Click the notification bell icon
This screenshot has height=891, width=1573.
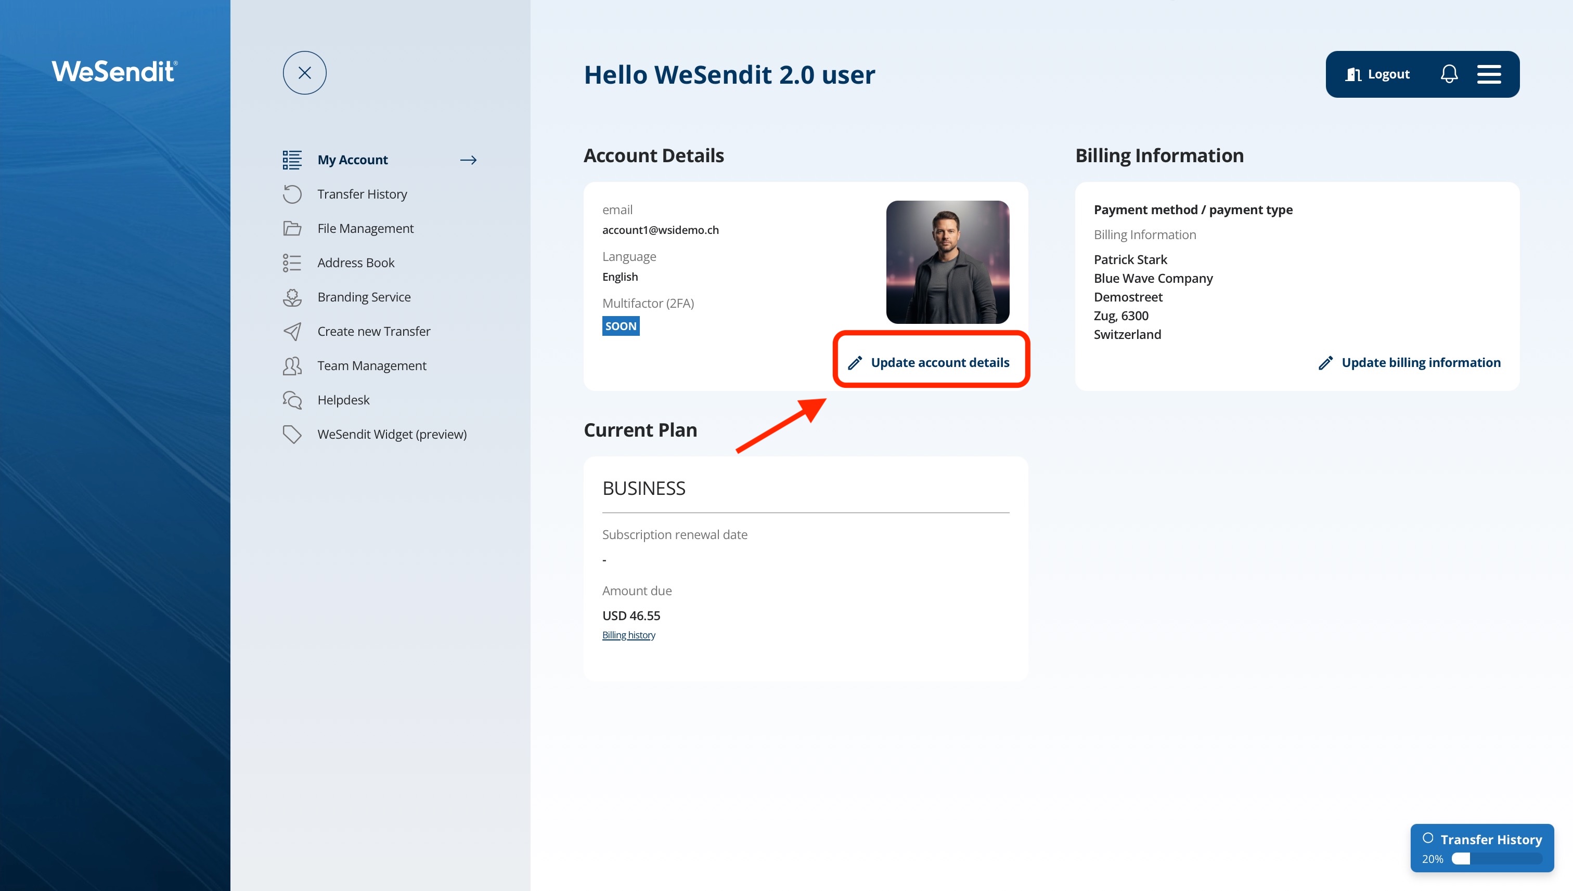tap(1449, 74)
